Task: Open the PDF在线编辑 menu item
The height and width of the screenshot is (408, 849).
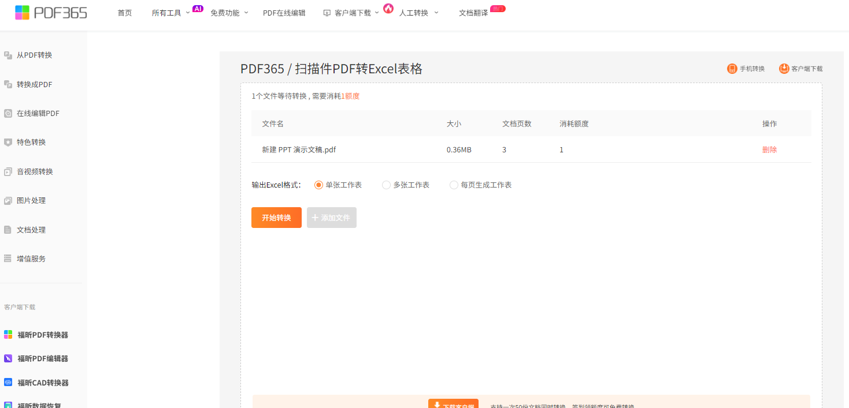Action: click(284, 13)
